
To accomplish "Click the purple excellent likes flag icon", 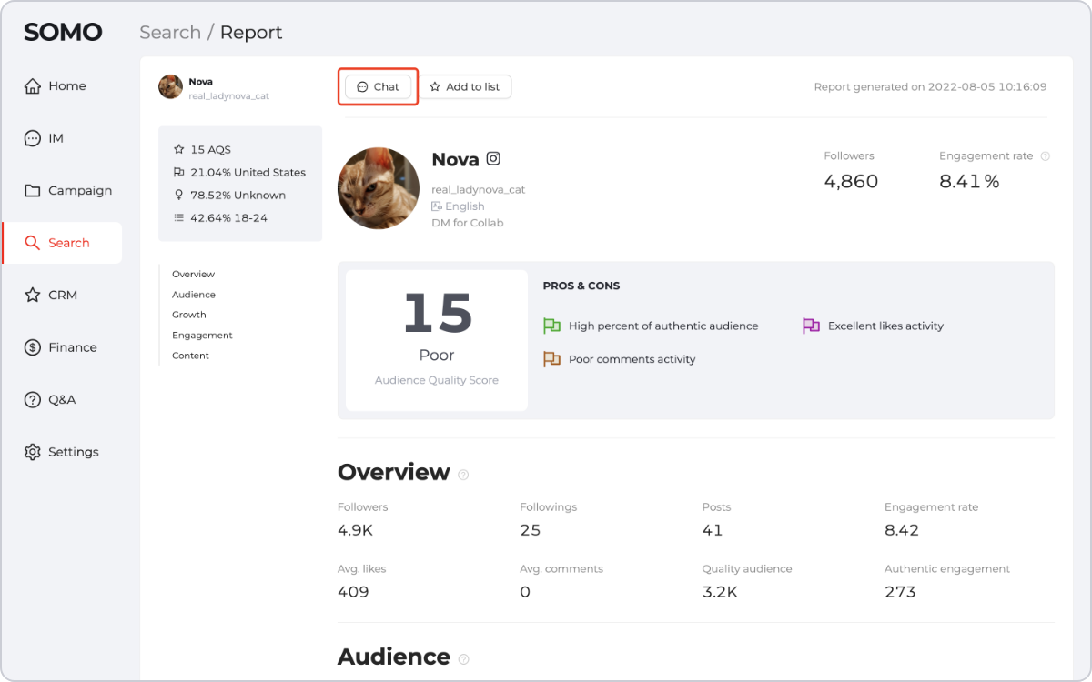I will tap(811, 326).
